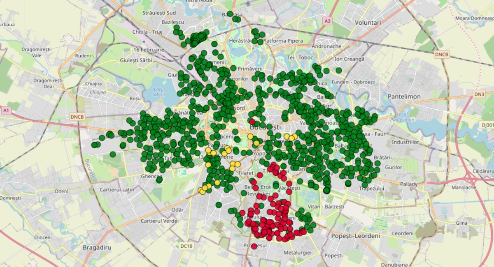Select the isolated green marker above Odăi
Screen dimensions: 494x267
tap(219, 205)
